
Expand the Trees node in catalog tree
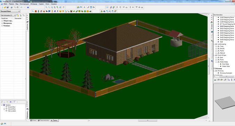pyautogui.click(x=216, y=46)
